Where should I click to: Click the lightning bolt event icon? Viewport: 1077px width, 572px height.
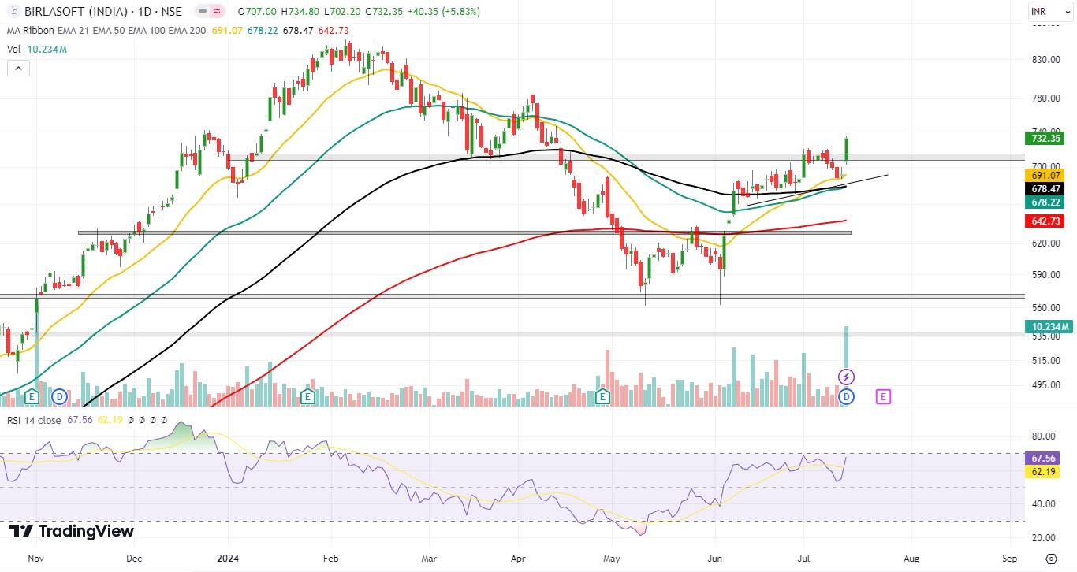point(847,377)
